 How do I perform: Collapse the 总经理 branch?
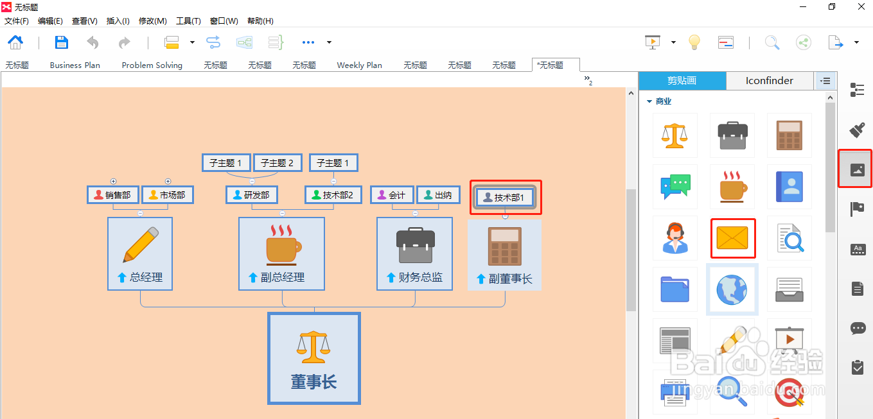tap(141, 214)
